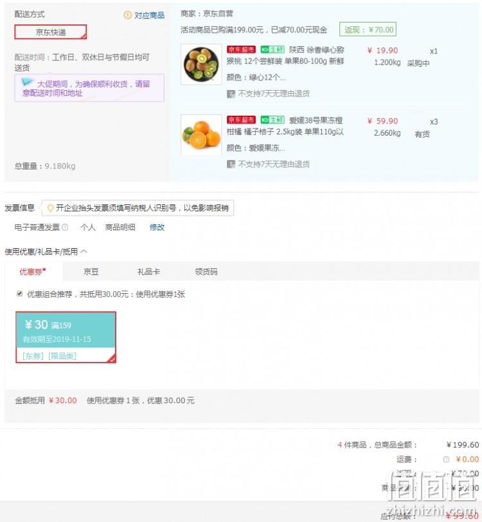482x522 pixels.
Task: Click the green 生鲜 badge on the kiwi item
Action: 272,50
